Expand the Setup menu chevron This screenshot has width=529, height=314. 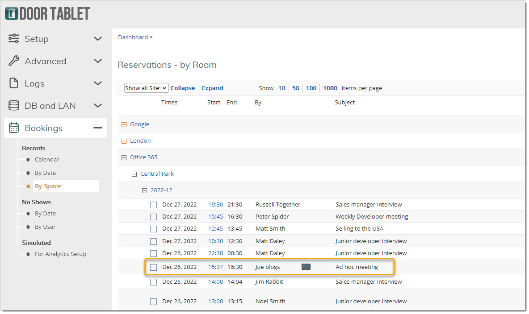[x=98, y=39]
